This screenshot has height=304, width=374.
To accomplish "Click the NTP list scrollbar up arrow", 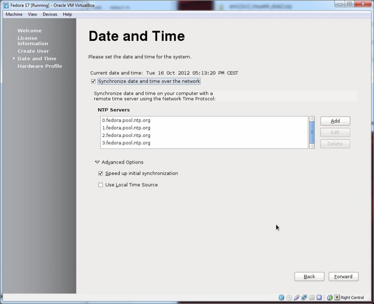I will 312,119.
